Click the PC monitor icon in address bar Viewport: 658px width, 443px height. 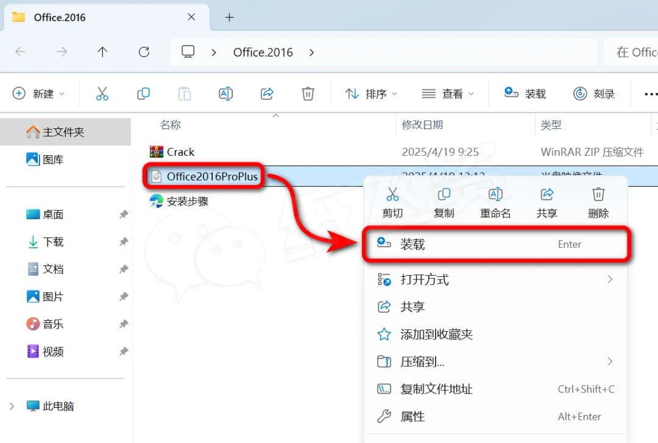188,52
